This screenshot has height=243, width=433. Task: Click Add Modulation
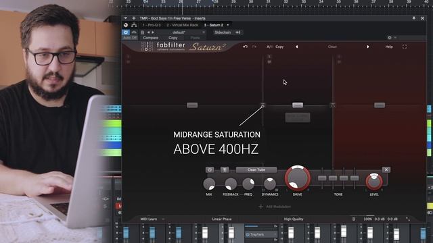(x=275, y=207)
